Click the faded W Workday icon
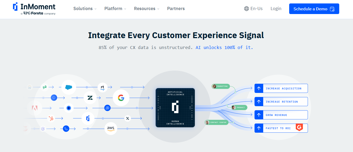 point(30,87)
